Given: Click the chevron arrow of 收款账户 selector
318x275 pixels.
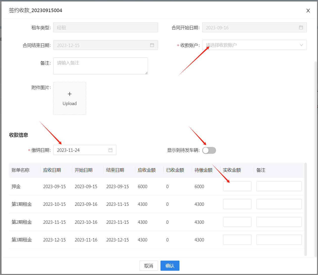Looking at the screenshot, I should point(301,45).
